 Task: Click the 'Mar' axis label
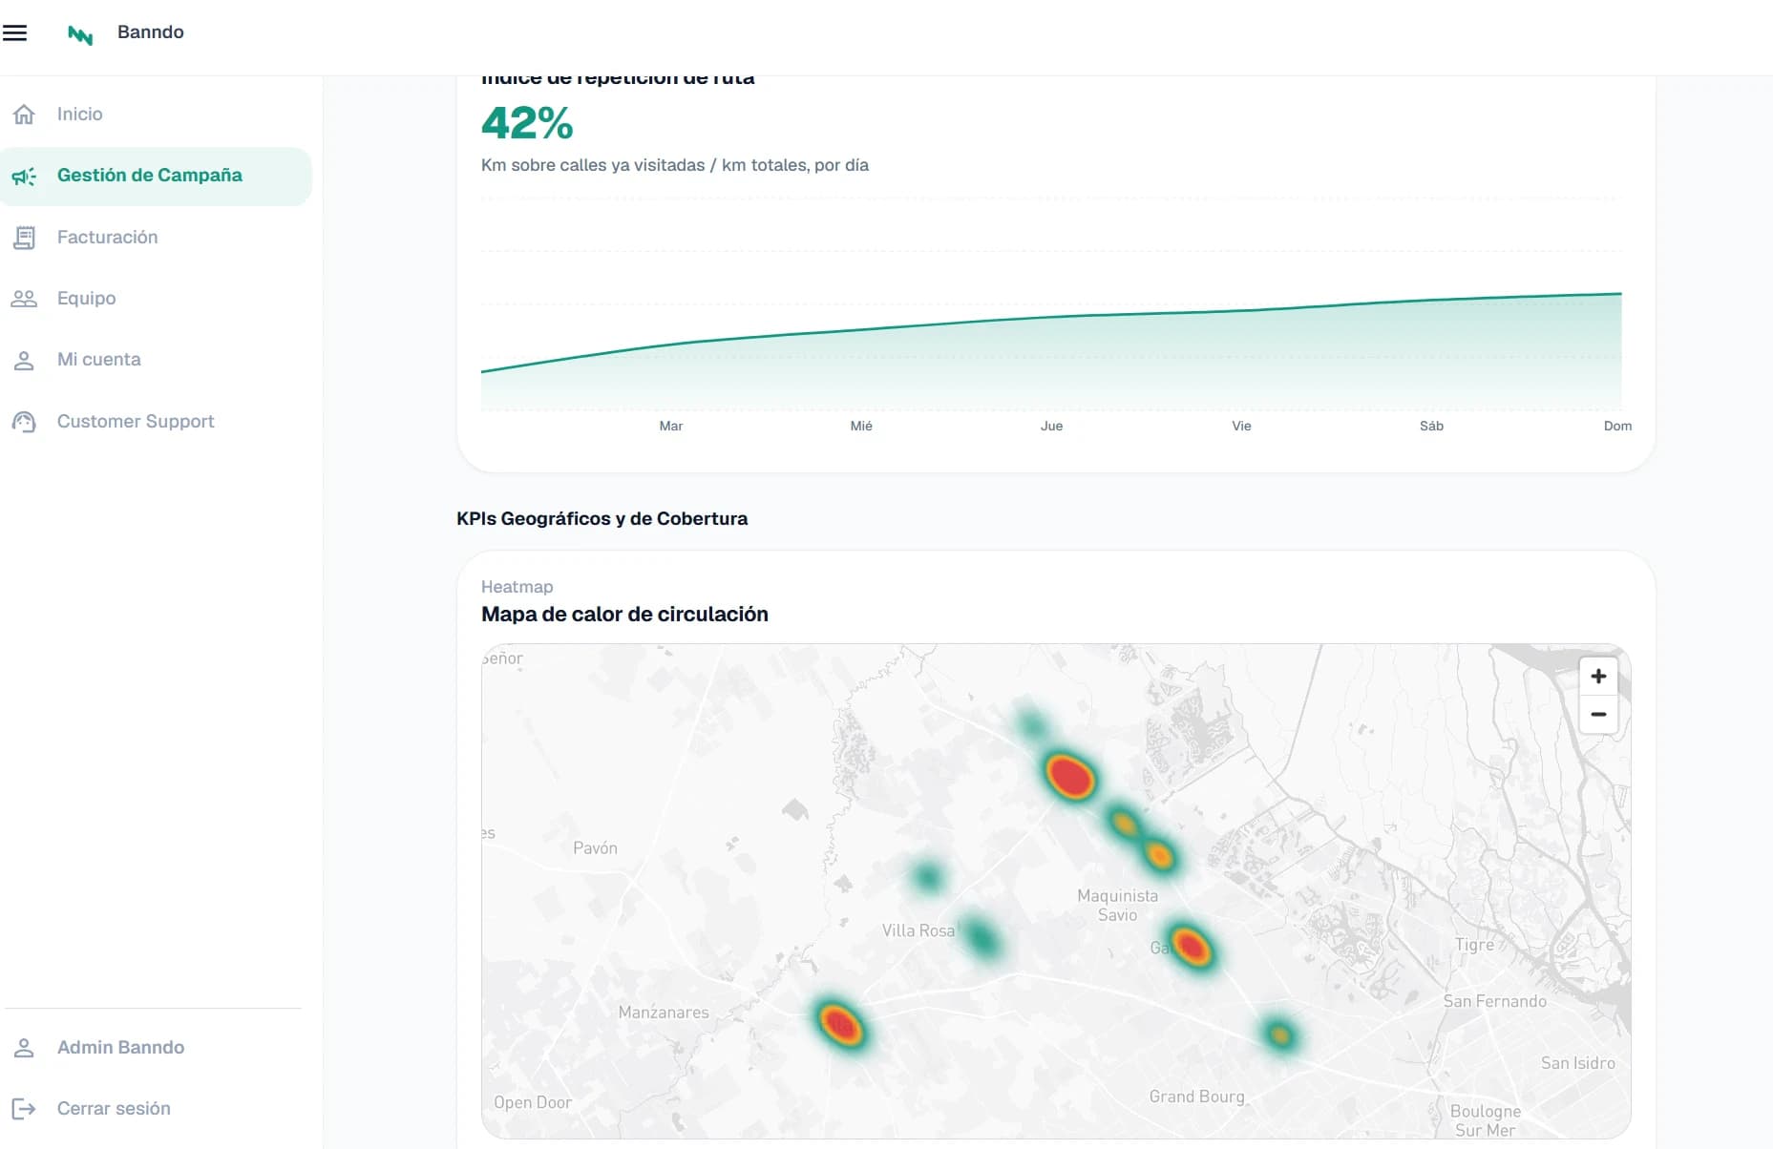[x=671, y=427]
